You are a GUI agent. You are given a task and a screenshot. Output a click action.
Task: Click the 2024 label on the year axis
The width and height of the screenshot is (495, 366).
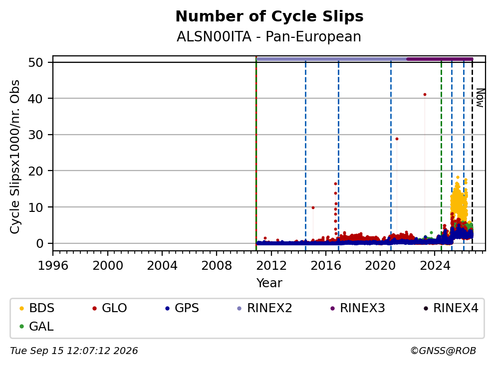coord(435,266)
